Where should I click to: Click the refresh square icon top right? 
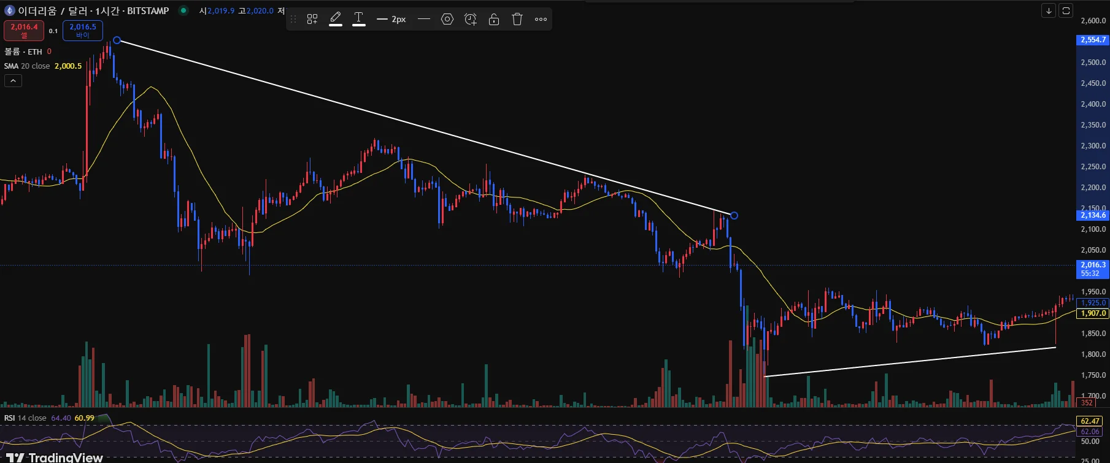[1066, 10]
